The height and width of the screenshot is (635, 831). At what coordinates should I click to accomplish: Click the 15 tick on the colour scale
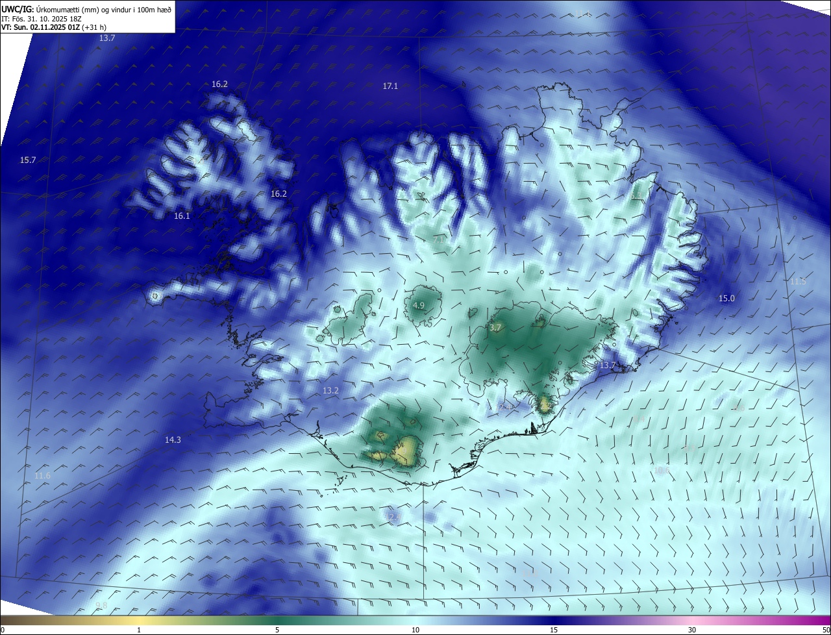click(554, 630)
